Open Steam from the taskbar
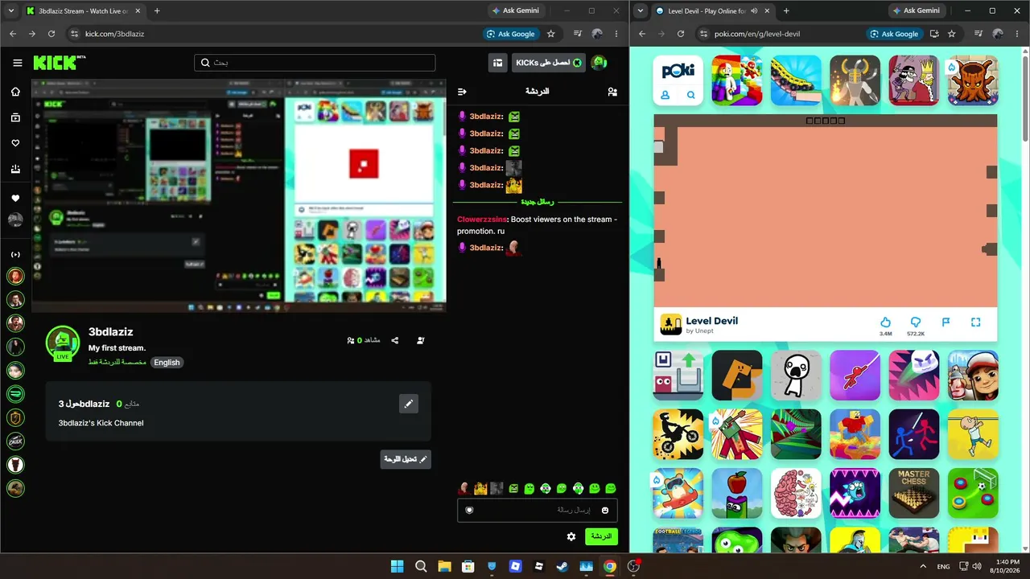This screenshot has height=579, width=1030. click(x=562, y=566)
